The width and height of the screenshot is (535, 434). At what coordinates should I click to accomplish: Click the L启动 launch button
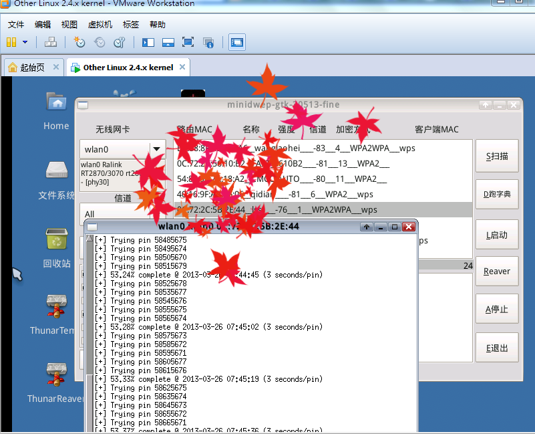pos(497,235)
